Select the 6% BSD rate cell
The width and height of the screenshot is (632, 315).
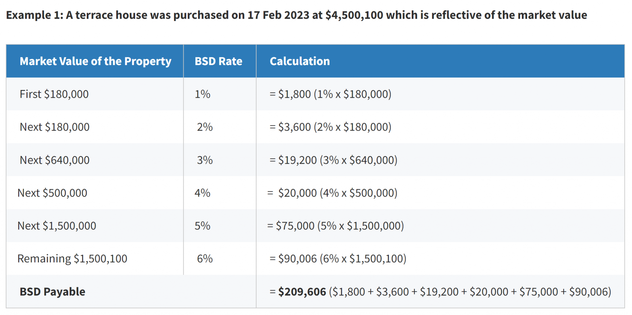(205, 259)
